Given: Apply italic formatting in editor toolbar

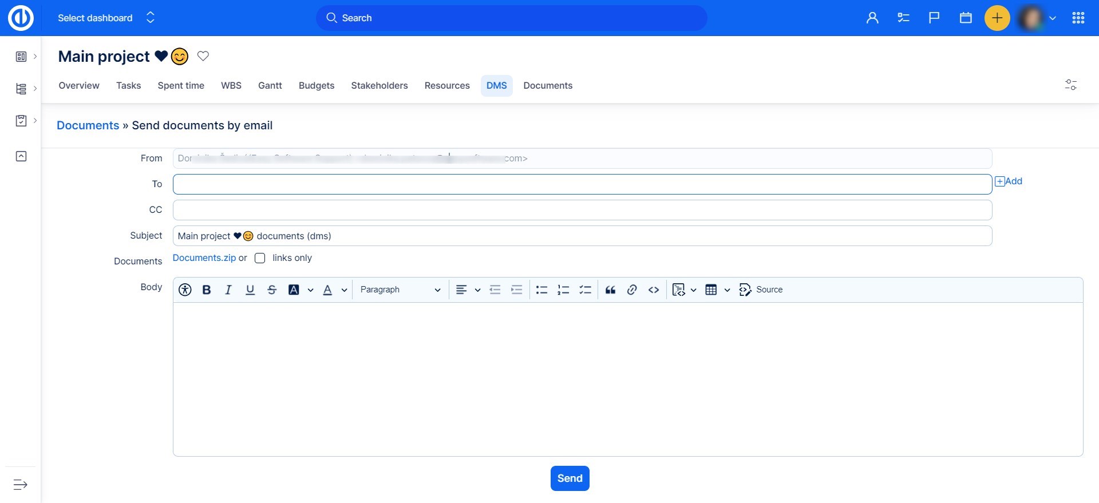Looking at the screenshot, I should pyautogui.click(x=228, y=290).
